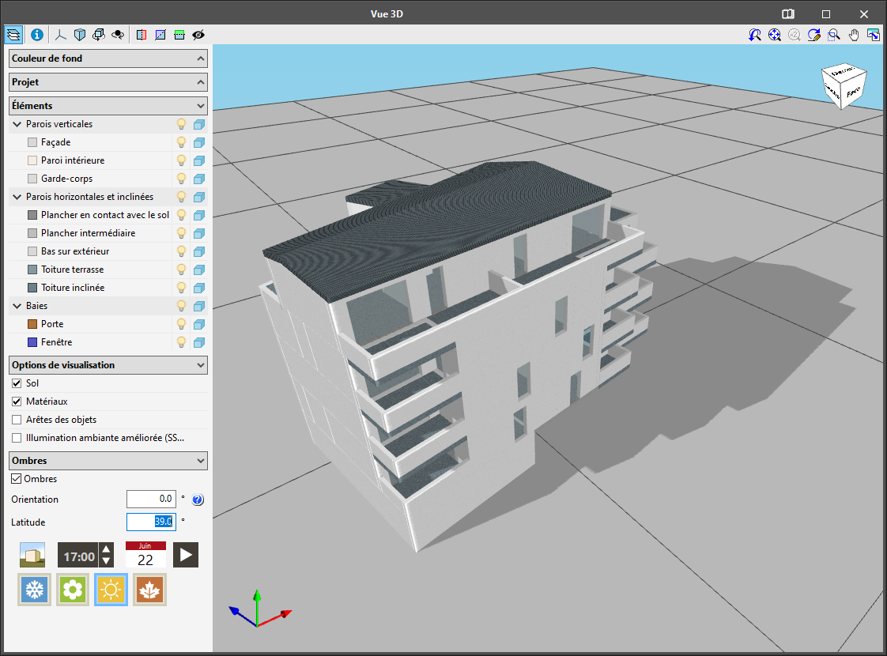Click the zoom to fit icon

click(775, 35)
